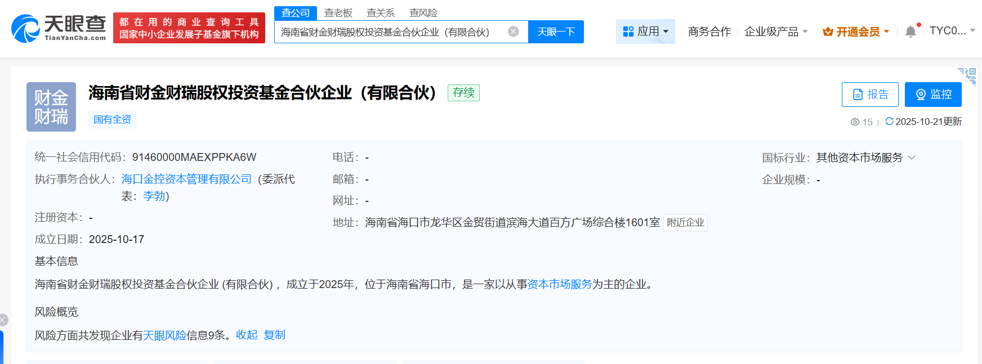Image resolution: width=982 pixels, height=364 pixels.
Task: Click the 财金财瑞 company logo thumbnail
Action: [51, 107]
